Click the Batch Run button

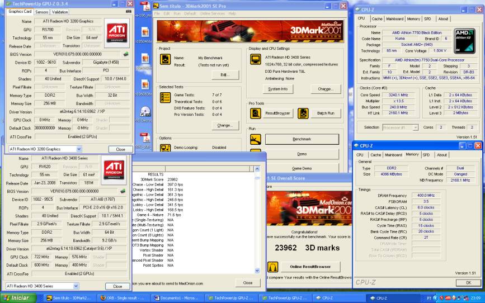click(x=326, y=113)
